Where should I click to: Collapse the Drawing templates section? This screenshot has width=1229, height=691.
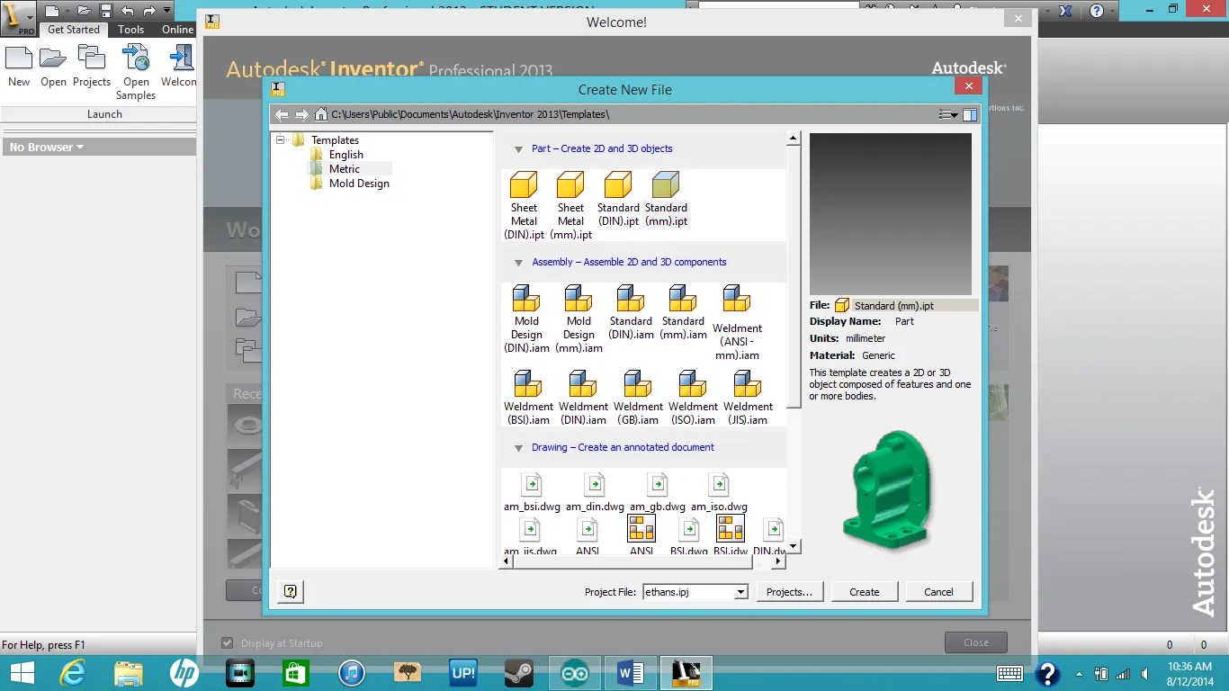pos(518,448)
